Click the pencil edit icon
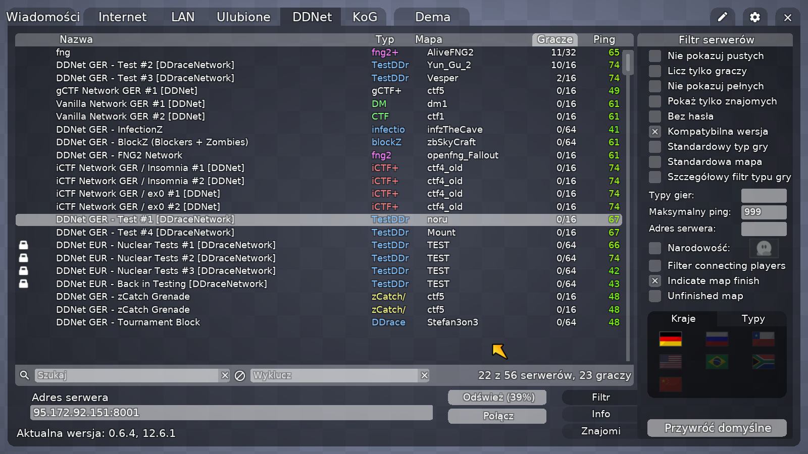Image resolution: width=808 pixels, height=454 pixels. 723,17
